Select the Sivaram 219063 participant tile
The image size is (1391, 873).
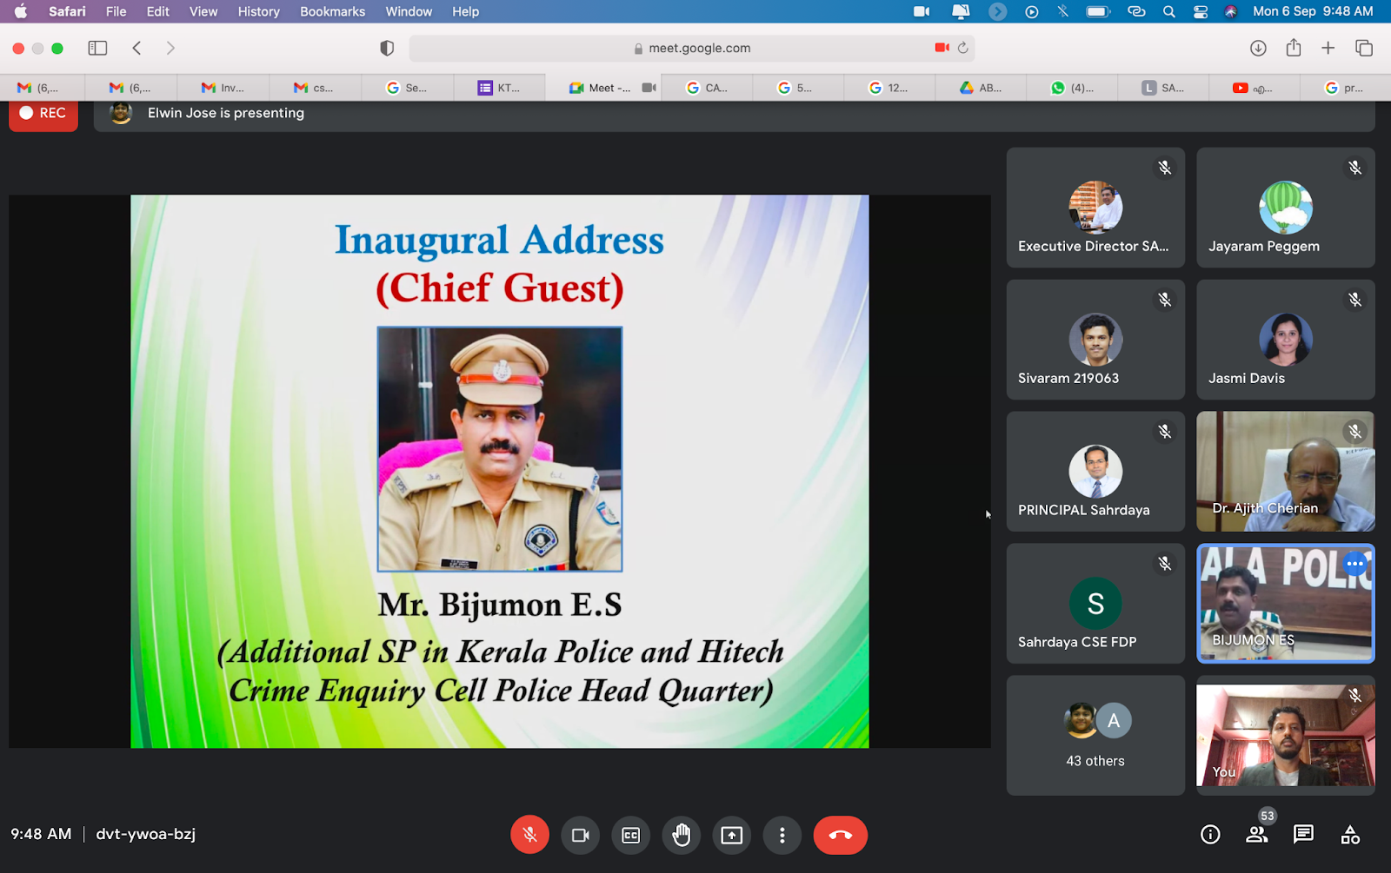pos(1095,340)
